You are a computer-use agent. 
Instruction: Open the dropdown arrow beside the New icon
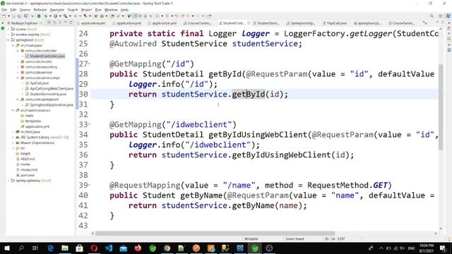pos(8,16)
